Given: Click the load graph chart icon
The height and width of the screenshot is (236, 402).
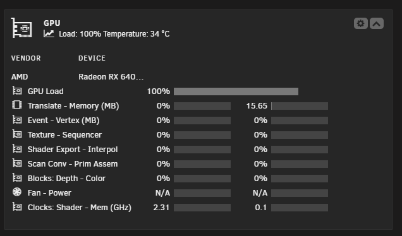Looking at the screenshot, I should pos(49,33).
